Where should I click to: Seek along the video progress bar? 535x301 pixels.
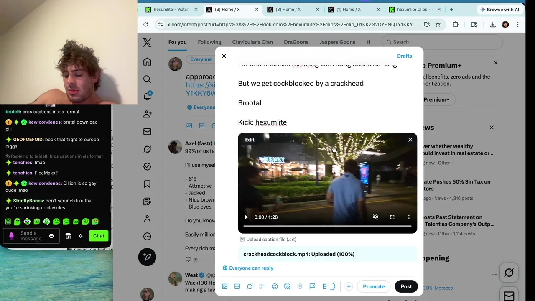327,226
